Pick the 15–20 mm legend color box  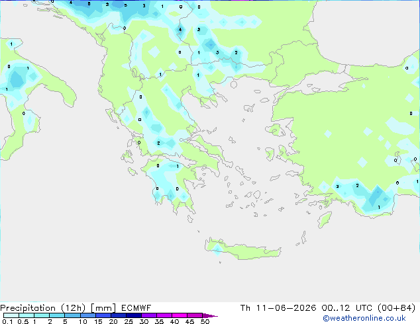103,315
